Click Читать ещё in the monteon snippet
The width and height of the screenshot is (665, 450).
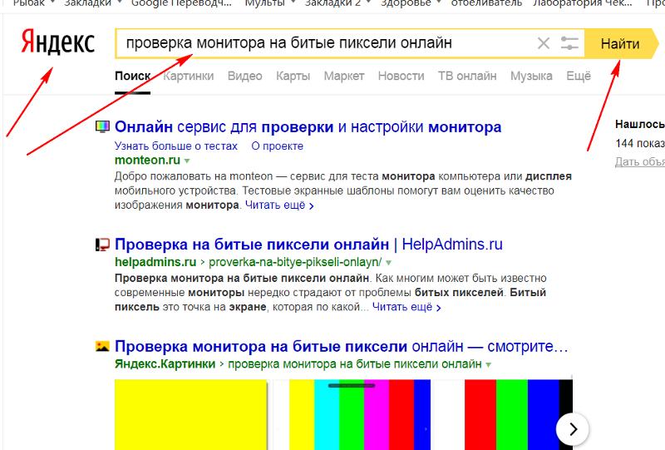click(x=279, y=205)
